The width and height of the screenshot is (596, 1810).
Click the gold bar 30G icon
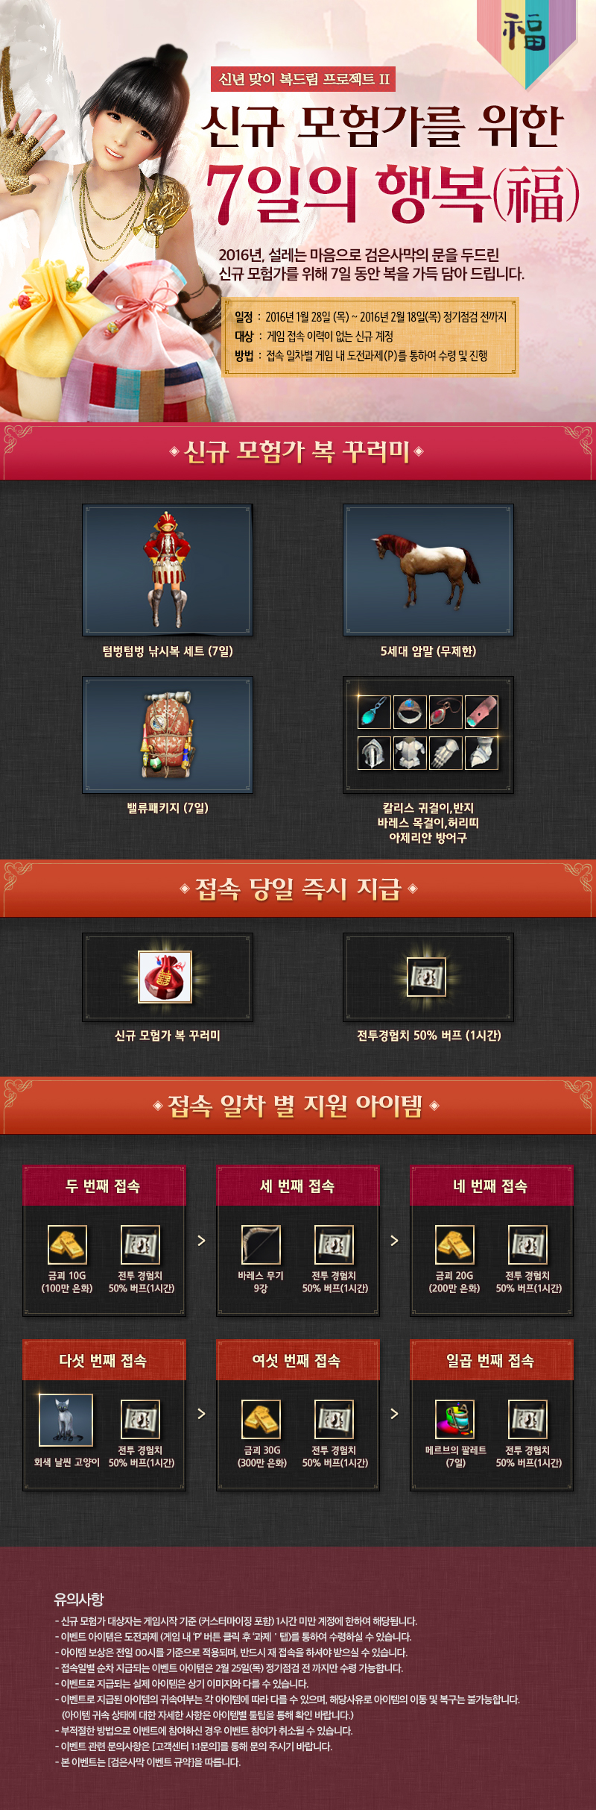261,1419
